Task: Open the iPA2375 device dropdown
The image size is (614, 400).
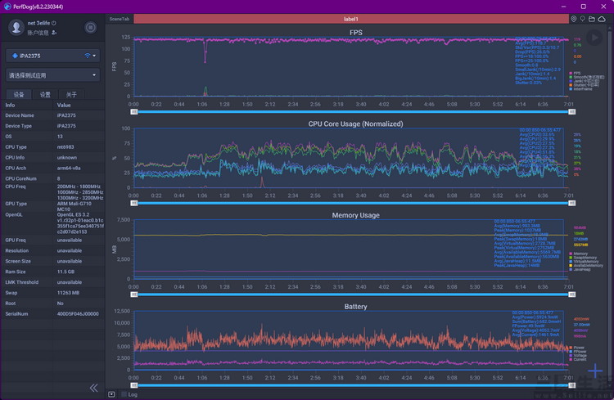Action: 52,56
